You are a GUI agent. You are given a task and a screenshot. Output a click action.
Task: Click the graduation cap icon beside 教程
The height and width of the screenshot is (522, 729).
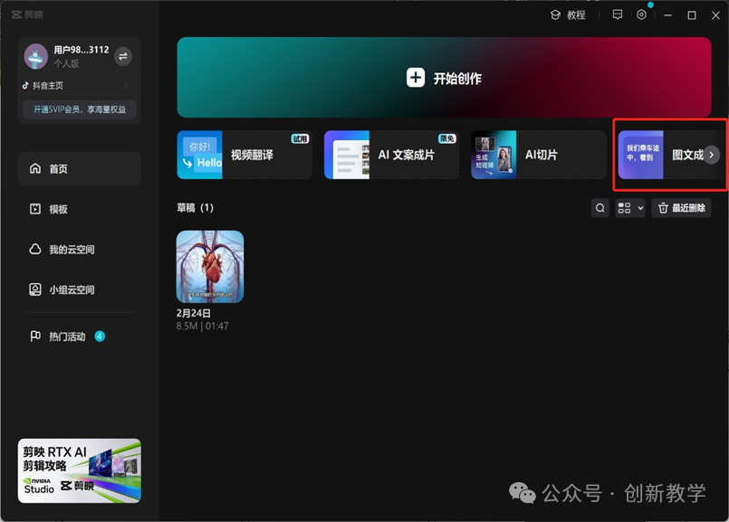[x=556, y=14]
